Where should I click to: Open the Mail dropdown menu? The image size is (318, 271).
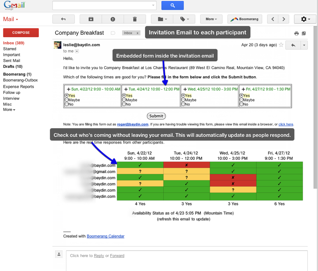click(11, 19)
